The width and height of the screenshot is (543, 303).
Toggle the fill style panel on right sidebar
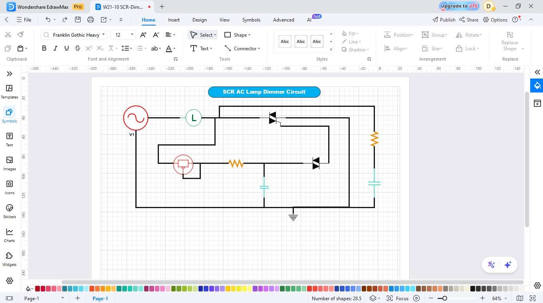[537, 85]
